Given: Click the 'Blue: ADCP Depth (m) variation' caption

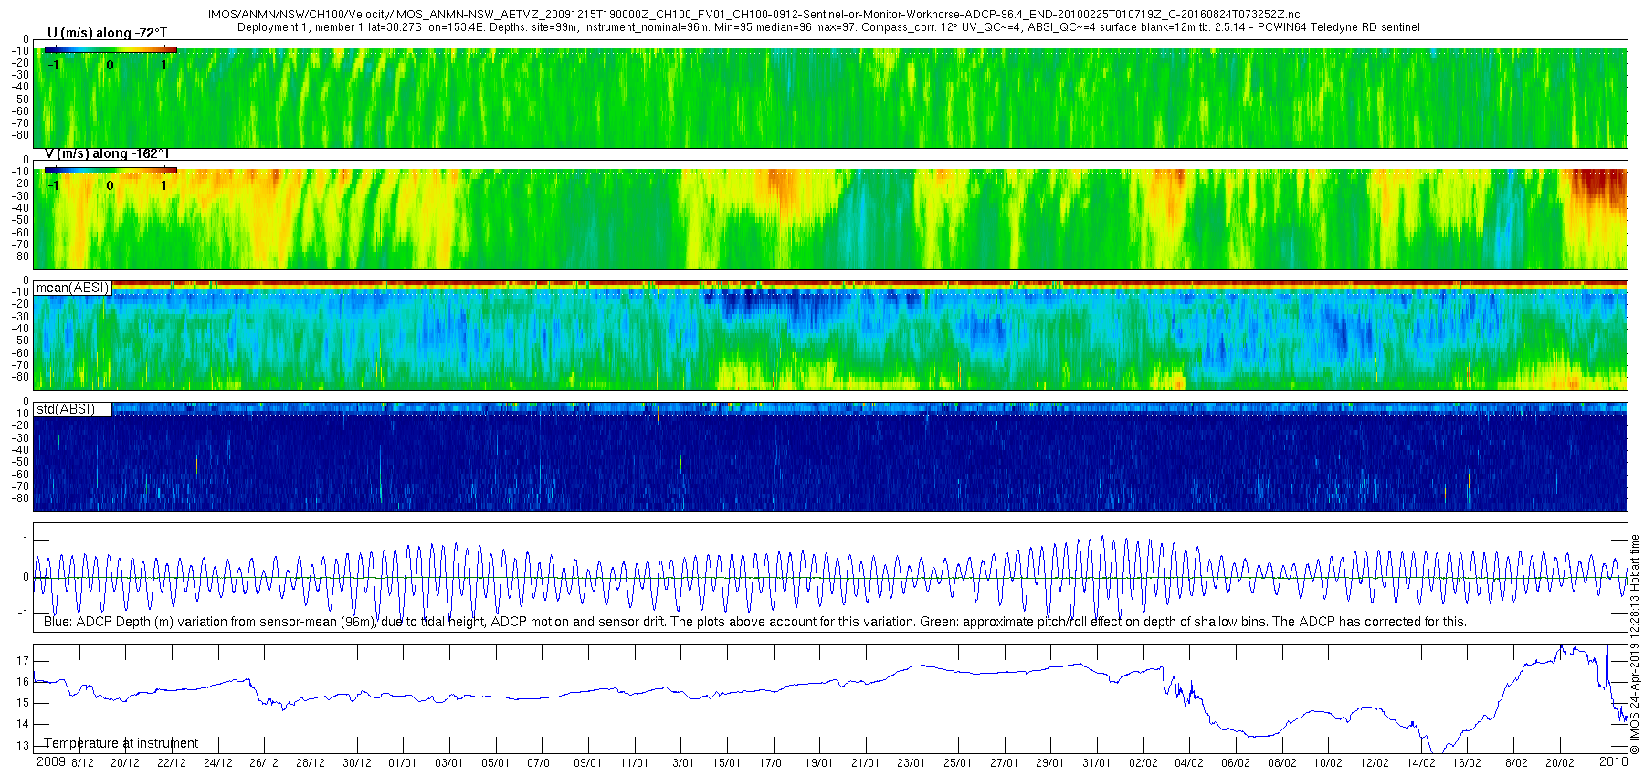Looking at the screenshot, I should click(x=755, y=622).
